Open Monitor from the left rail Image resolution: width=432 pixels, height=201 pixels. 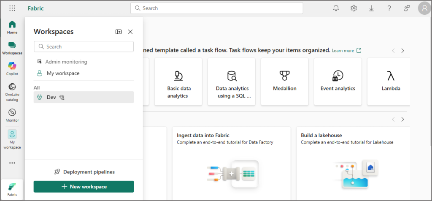point(12,115)
